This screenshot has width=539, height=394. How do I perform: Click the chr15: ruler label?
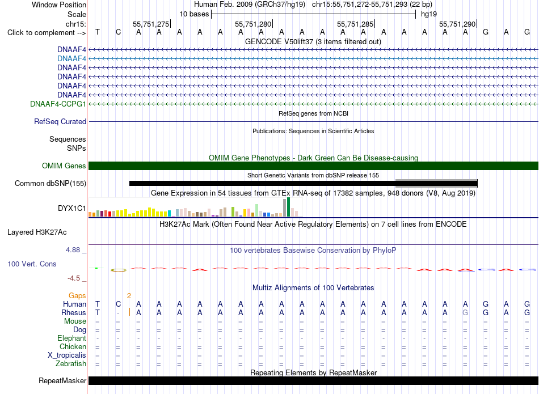point(76,24)
